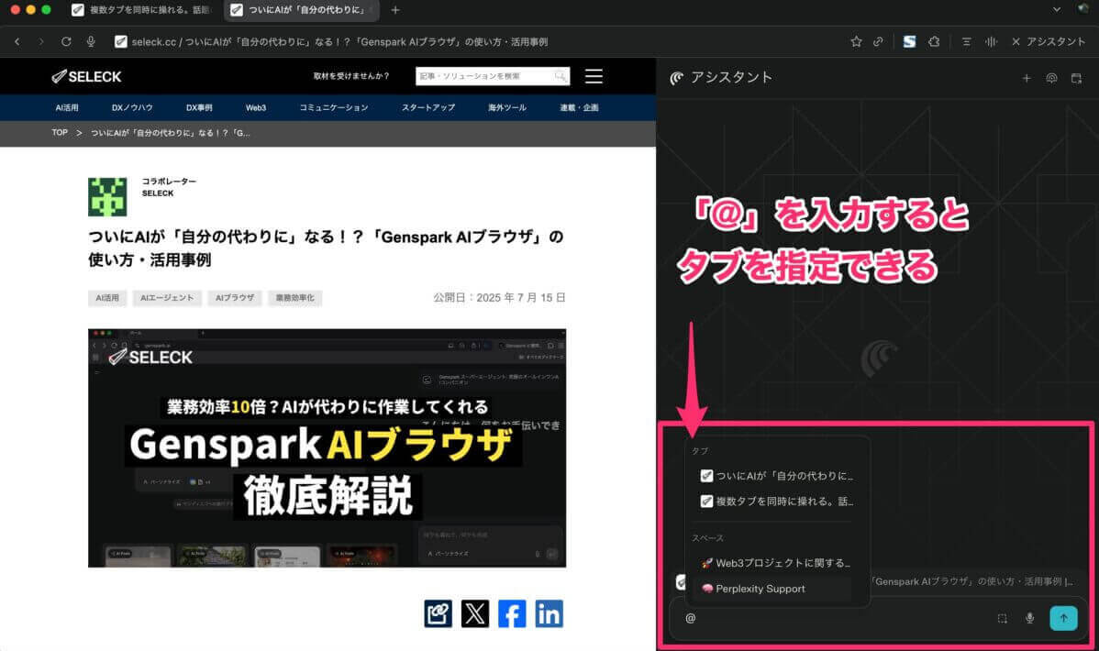
Task: Open the DX事例 navigation item
Action: pyautogui.click(x=199, y=108)
